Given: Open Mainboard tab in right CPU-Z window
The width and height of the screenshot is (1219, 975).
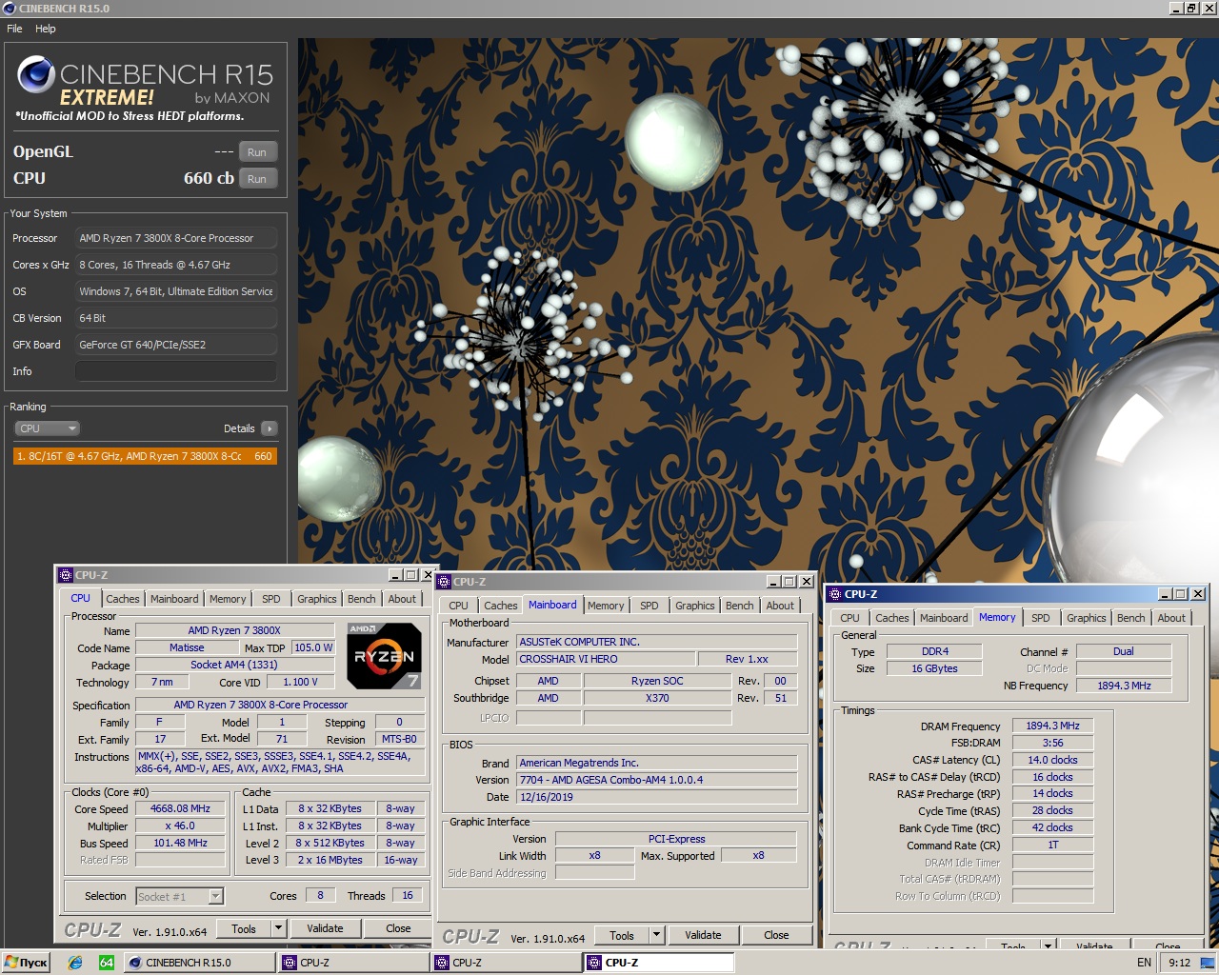Looking at the screenshot, I should click(944, 618).
